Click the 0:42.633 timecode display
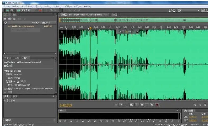Viewport: 208px width, 126px height. (66, 105)
